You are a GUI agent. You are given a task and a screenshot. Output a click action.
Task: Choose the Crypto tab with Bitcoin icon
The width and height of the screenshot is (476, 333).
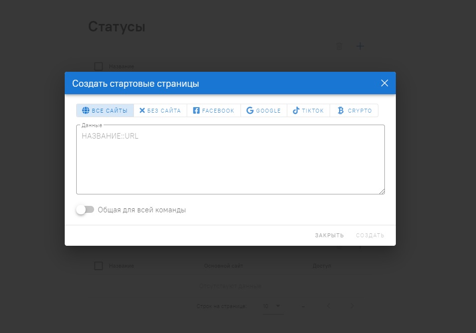click(354, 111)
